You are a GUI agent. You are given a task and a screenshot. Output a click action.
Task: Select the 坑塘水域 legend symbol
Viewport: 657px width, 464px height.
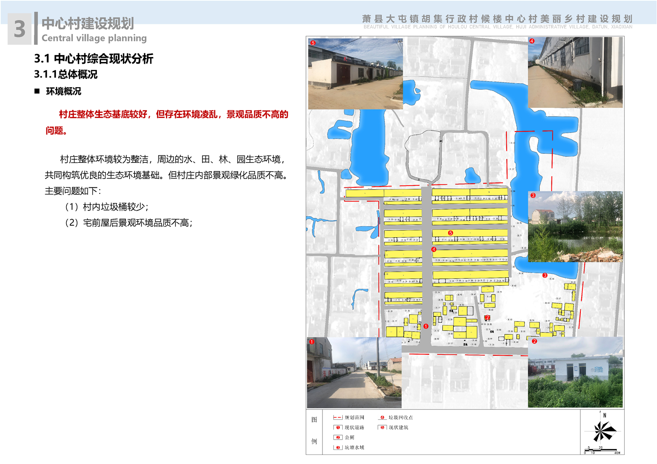tap(337, 447)
